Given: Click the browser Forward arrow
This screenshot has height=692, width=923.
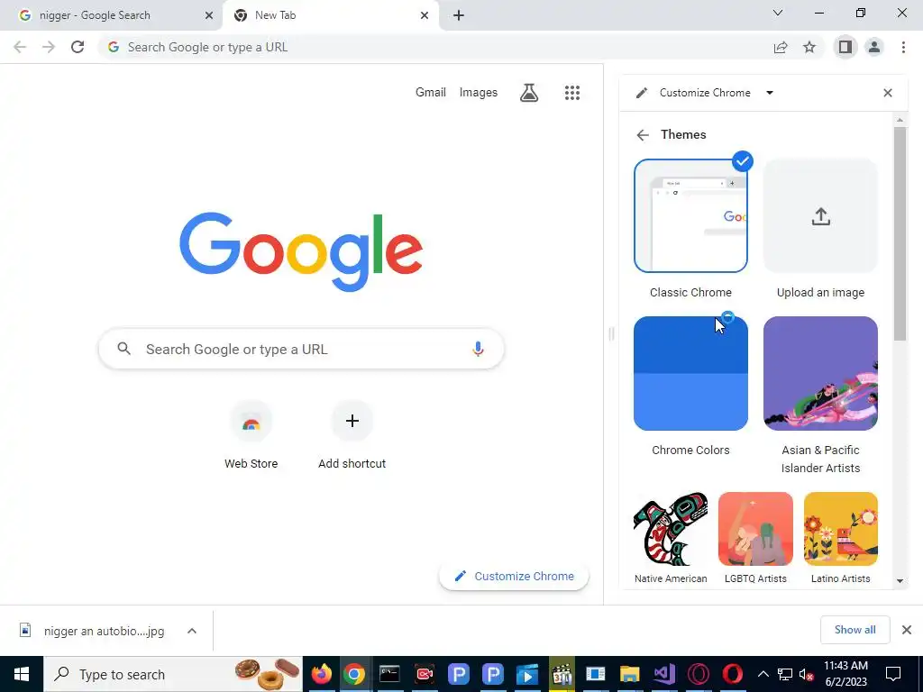Looking at the screenshot, I should point(49,47).
